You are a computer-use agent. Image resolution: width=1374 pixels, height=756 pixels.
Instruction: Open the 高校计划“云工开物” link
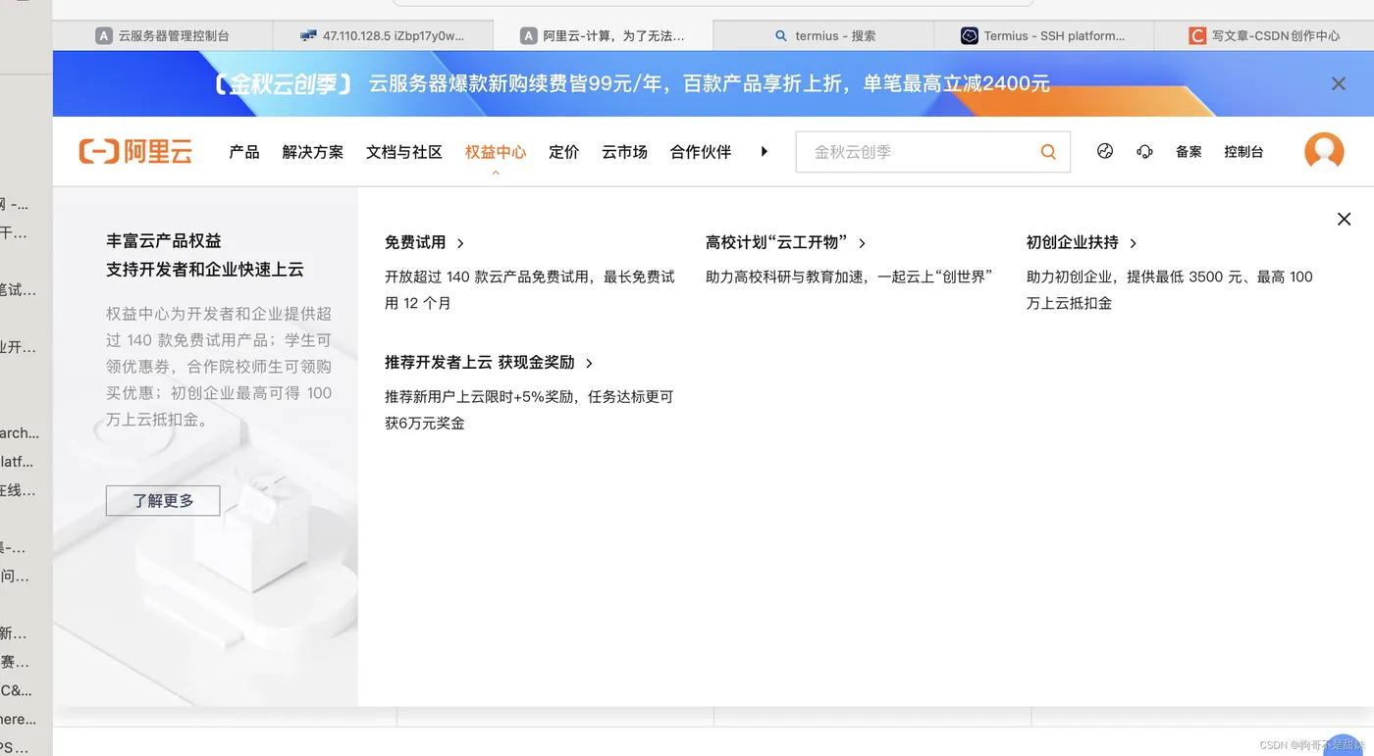click(x=786, y=242)
